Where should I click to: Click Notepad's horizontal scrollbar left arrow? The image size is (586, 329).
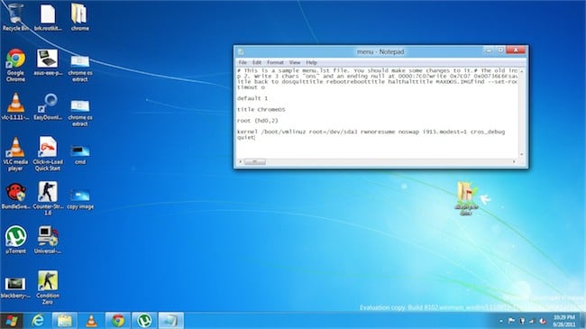click(241, 161)
